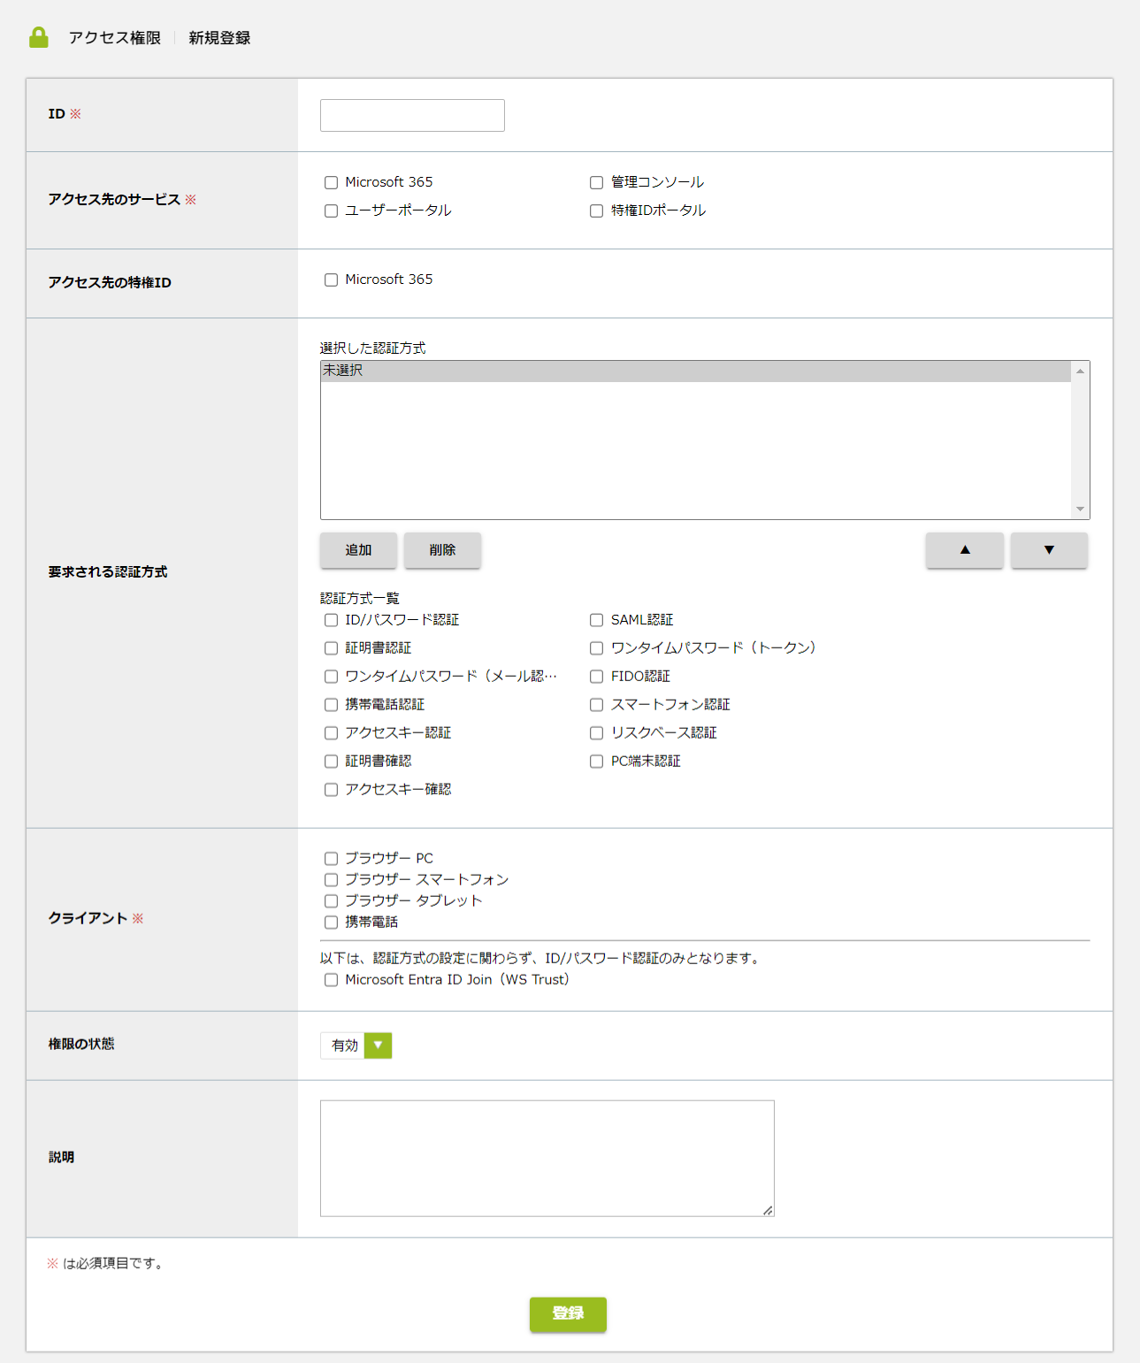Check Microsoft 365 under アクセス先の特権ID
The width and height of the screenshot is (1140, 1363).
tap(331, 279)
